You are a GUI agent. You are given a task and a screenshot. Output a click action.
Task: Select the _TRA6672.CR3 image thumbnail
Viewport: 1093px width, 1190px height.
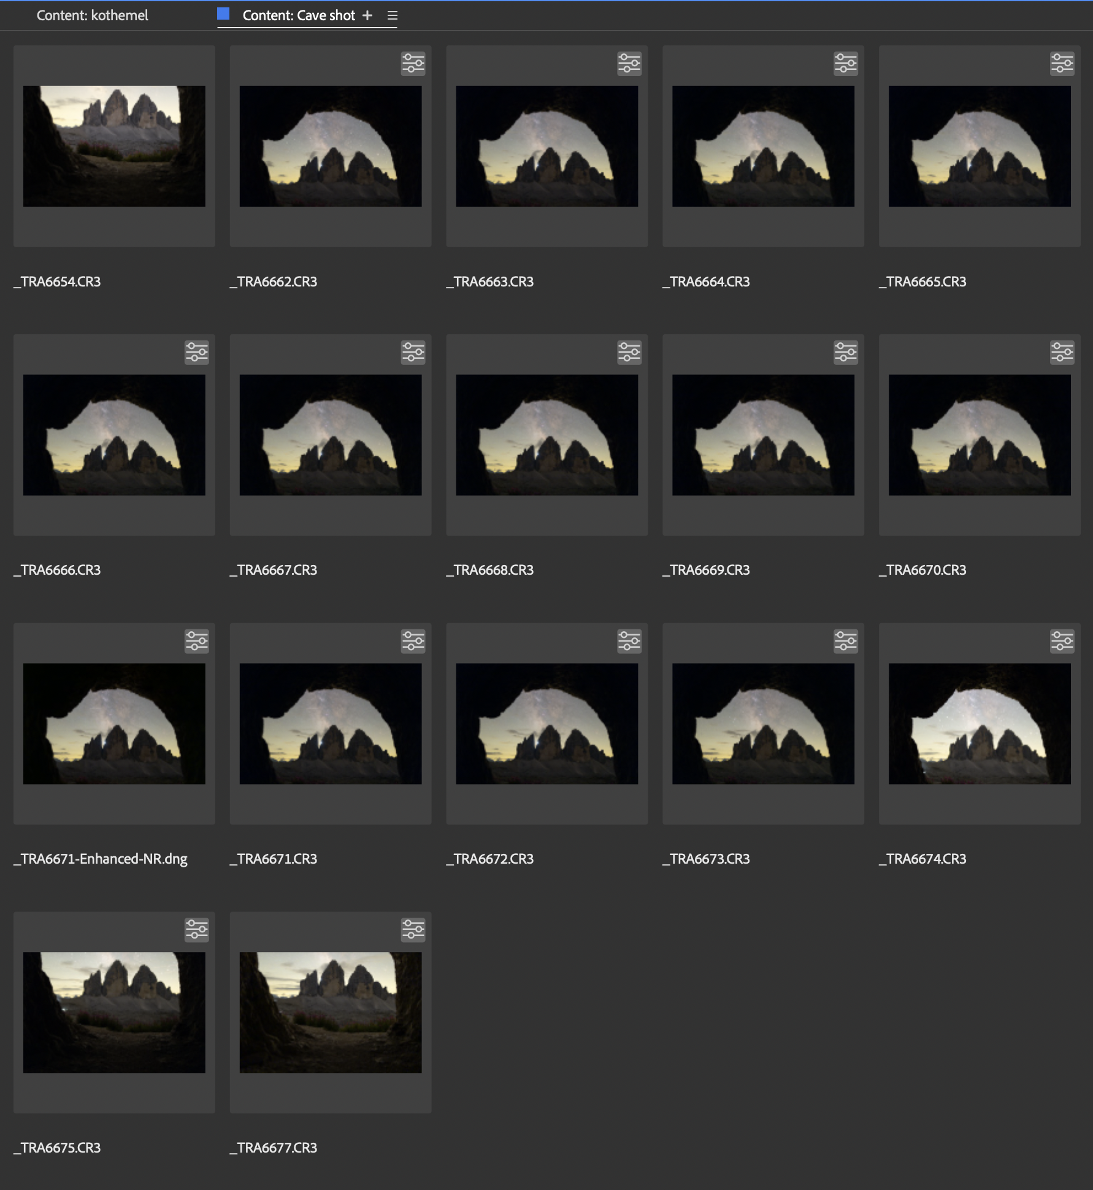point(547,724)
